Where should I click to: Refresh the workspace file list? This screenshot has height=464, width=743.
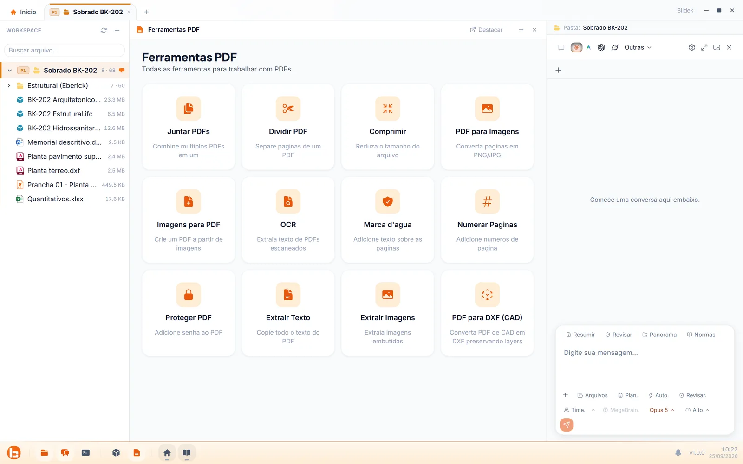(x=104, y=30)
